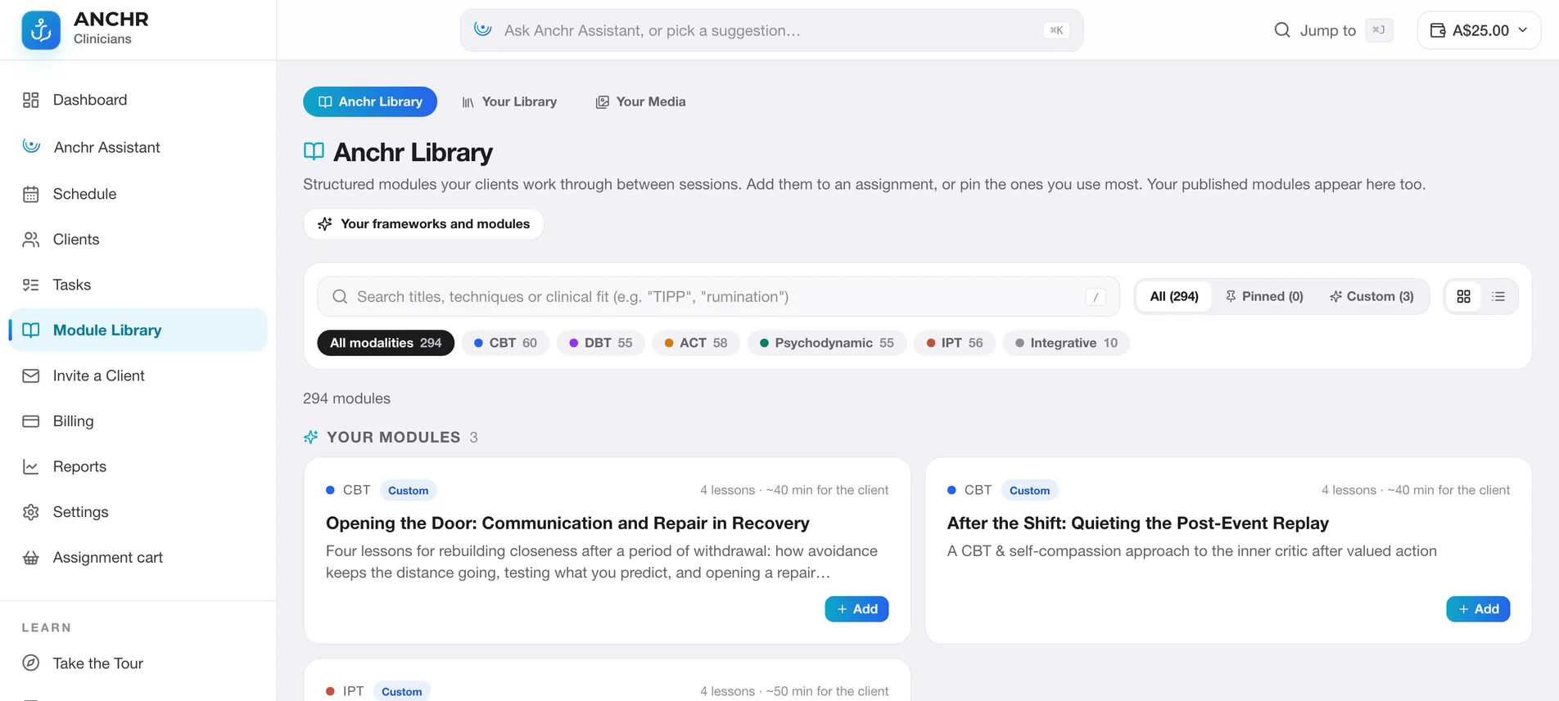Select the All modalities 294 chip
The height and width of the screenshot is (701, 1559).
(x=386, y=343)
